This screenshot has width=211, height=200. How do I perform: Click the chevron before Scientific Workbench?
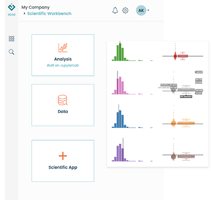(x=24, y=13)
